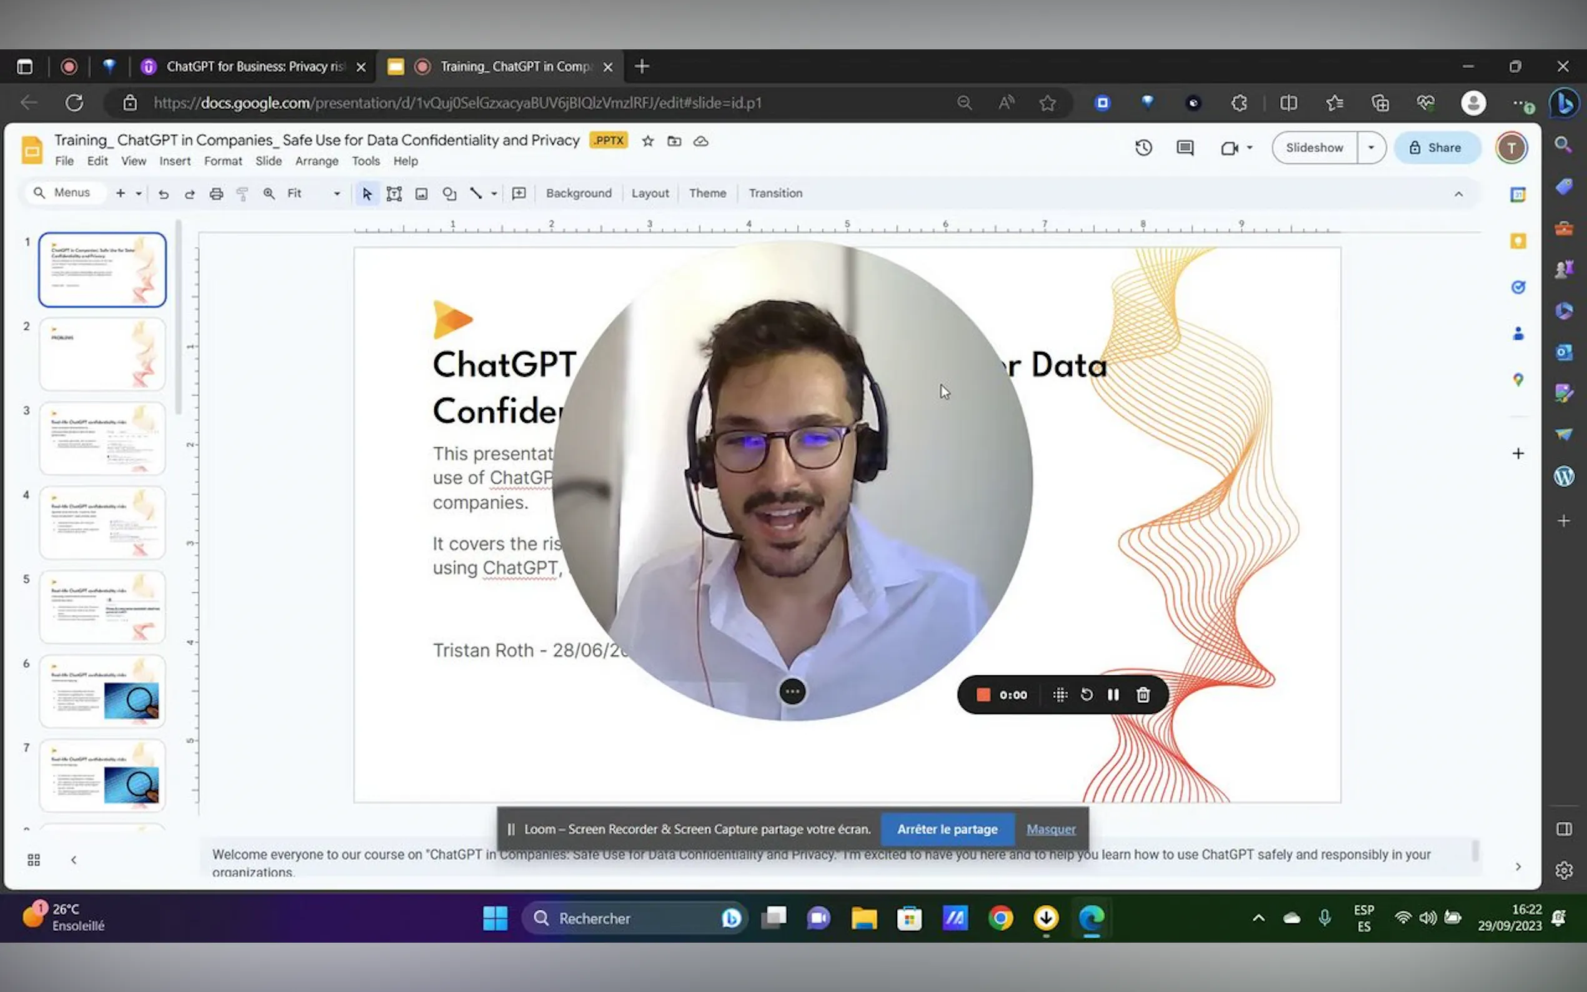Image resolution: width=1587 pixels, height=992 pixels.
Task: Add page to favorites star in address bar
Action: pyautogui.click(x=1048, y=103)
